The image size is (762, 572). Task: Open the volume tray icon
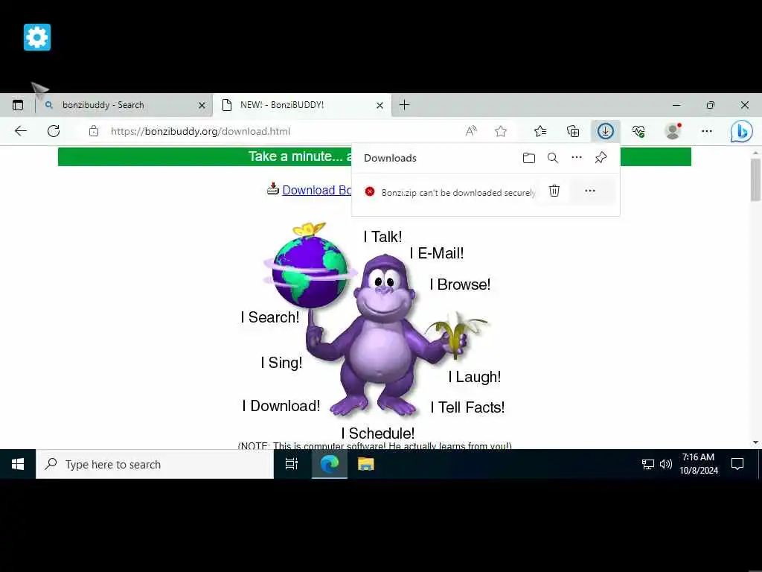(666, 465)
